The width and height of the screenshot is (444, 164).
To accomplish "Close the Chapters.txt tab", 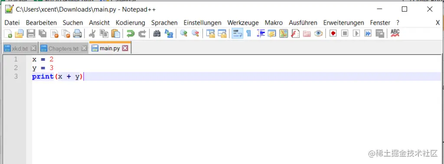I will point(84,48).
